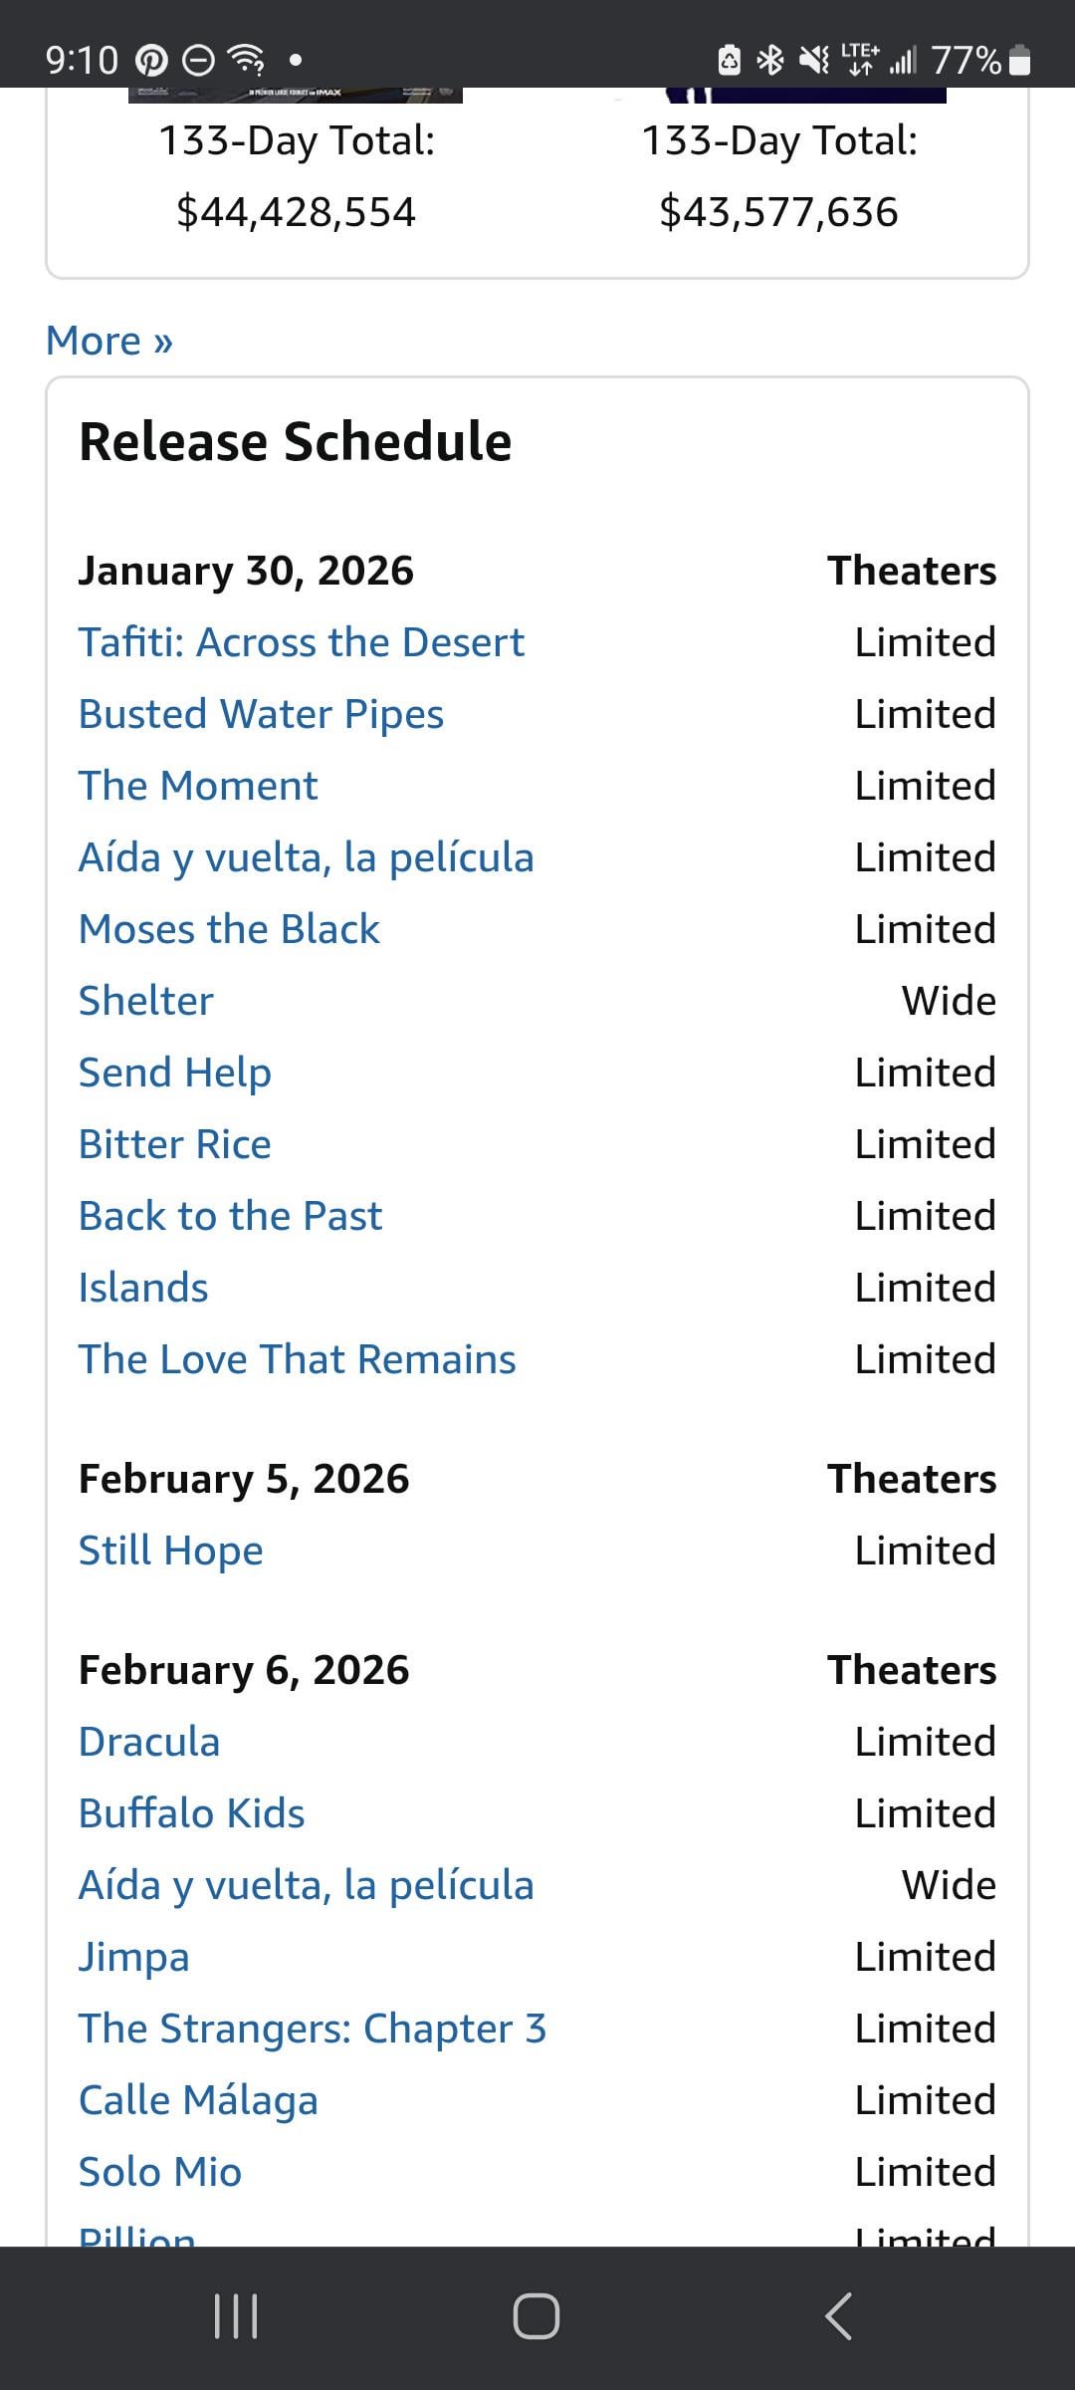Tap the Android home button icon
This screenshot has height=2390, width=1075.
point(536,2316)
